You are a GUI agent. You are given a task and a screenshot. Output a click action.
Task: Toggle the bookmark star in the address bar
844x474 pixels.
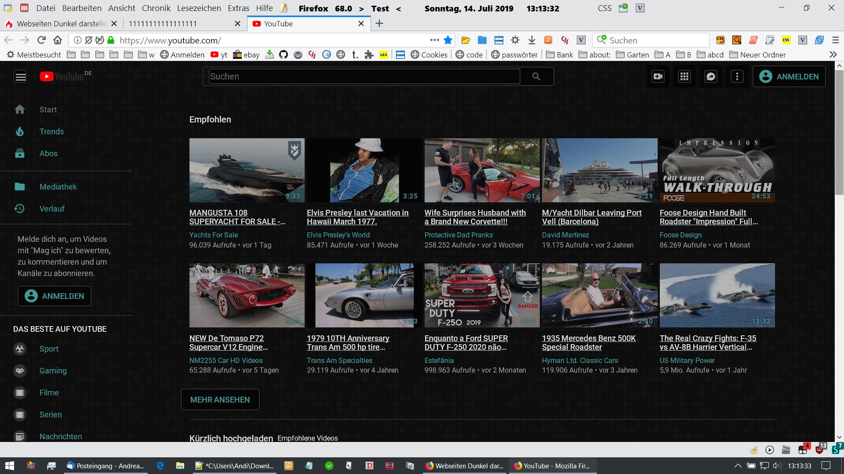click(448, 40)
